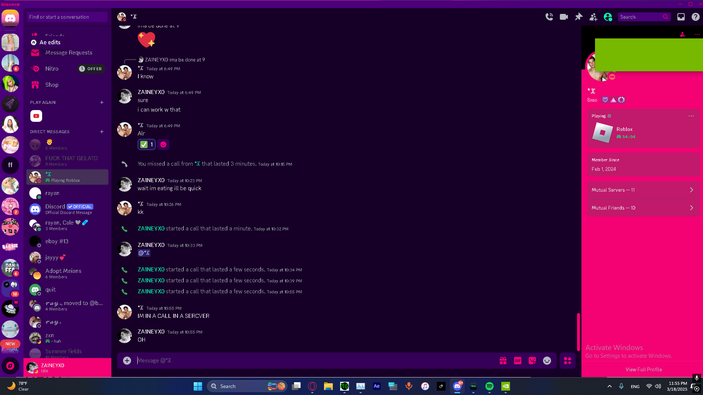Click the ZA1NEYXO name on the 10:32 call
Screen dimensions: 703x395
click(151, 229)
